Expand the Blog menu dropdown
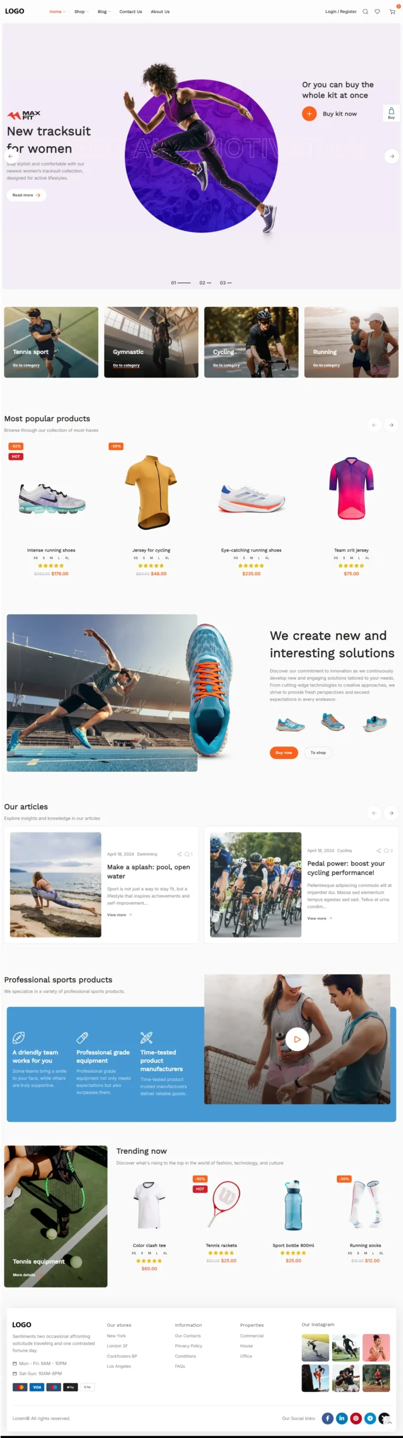403x1438 pixels. point(104,11)
